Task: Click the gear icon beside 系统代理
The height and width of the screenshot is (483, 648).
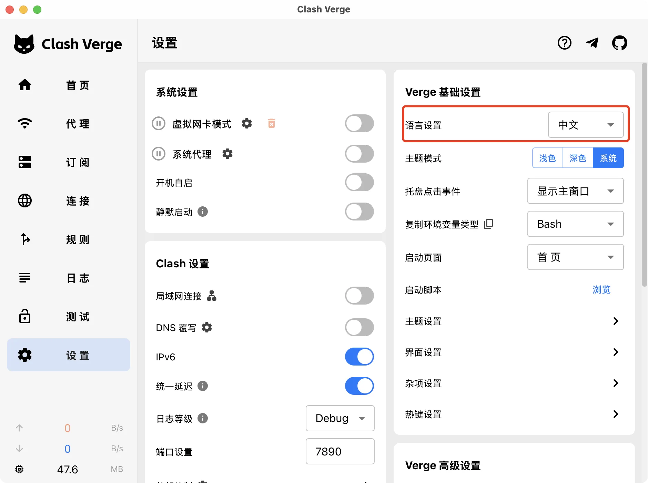Action: click(x=227, y=154)
